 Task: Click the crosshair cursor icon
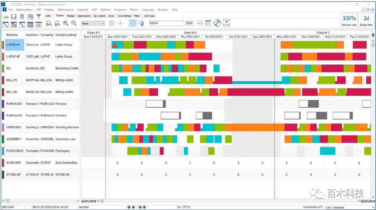pos(120,23)
